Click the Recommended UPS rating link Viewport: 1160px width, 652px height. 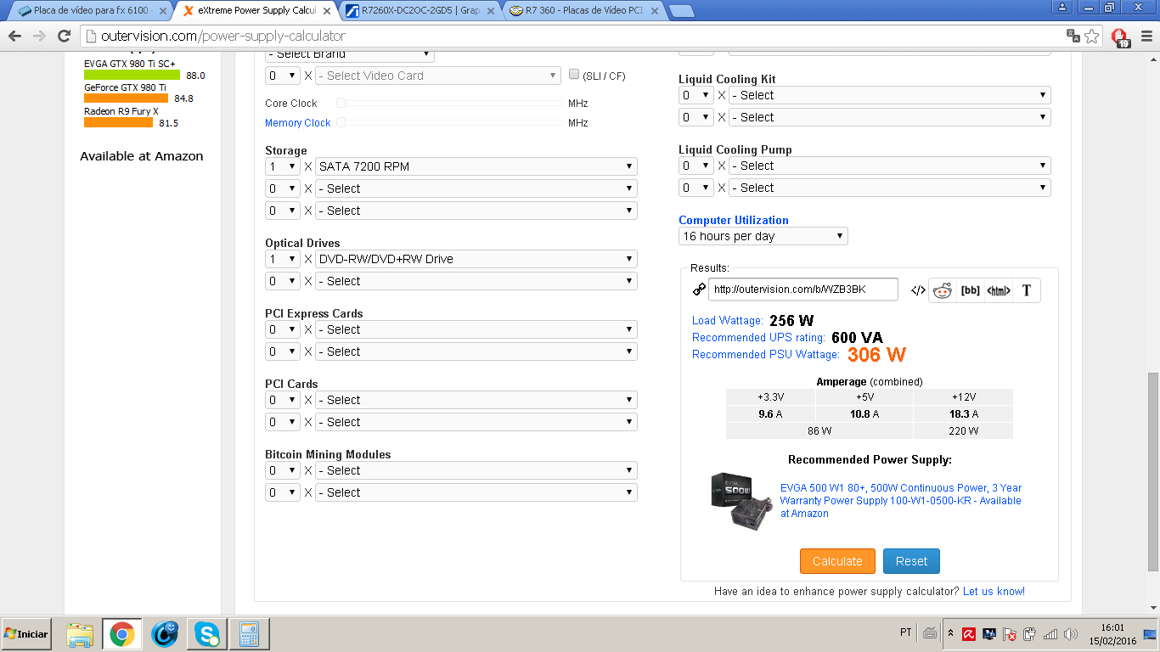(x=758, y=338)
